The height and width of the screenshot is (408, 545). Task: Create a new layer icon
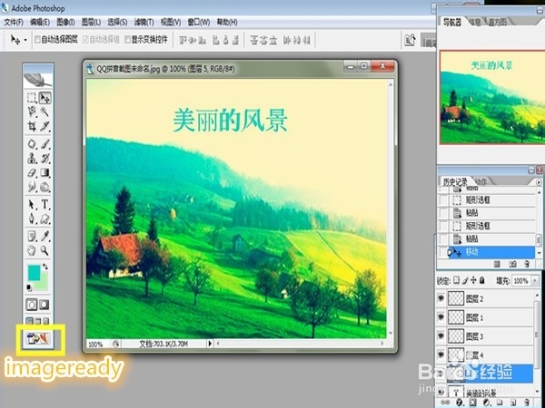513,403
